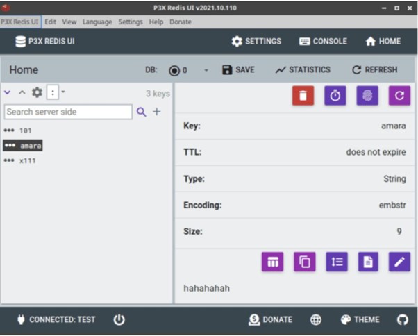418x336 pixels.
Task: Click CONNECTED: TEST status
Action: [56, 319]
